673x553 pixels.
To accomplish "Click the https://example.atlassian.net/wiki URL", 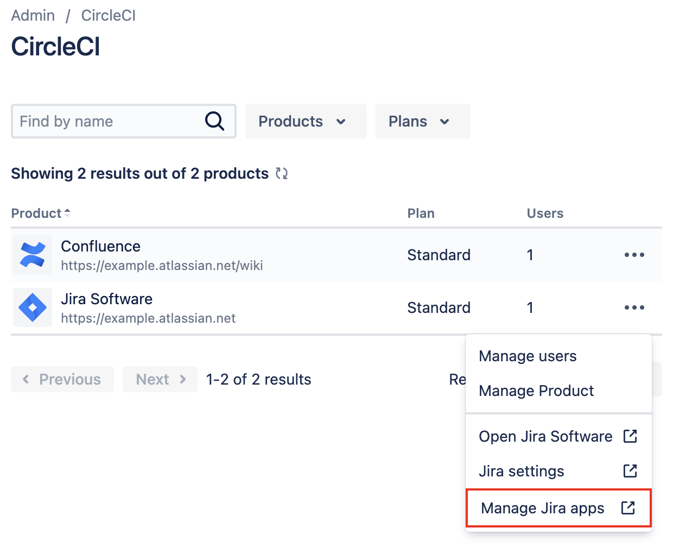I will 162,266.
